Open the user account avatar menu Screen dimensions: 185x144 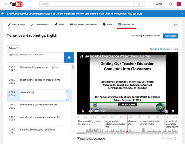click(x=179, y=4)
